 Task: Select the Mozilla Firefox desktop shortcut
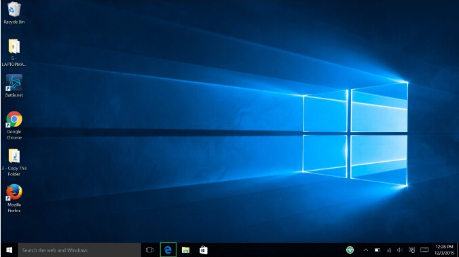pyautogui.click(x=14, y=198)
